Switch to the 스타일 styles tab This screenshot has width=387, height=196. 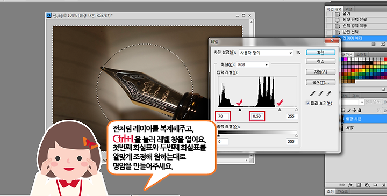click(362, 54)
